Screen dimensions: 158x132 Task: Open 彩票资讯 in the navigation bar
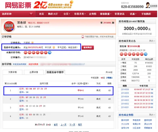tap(120, 14)
